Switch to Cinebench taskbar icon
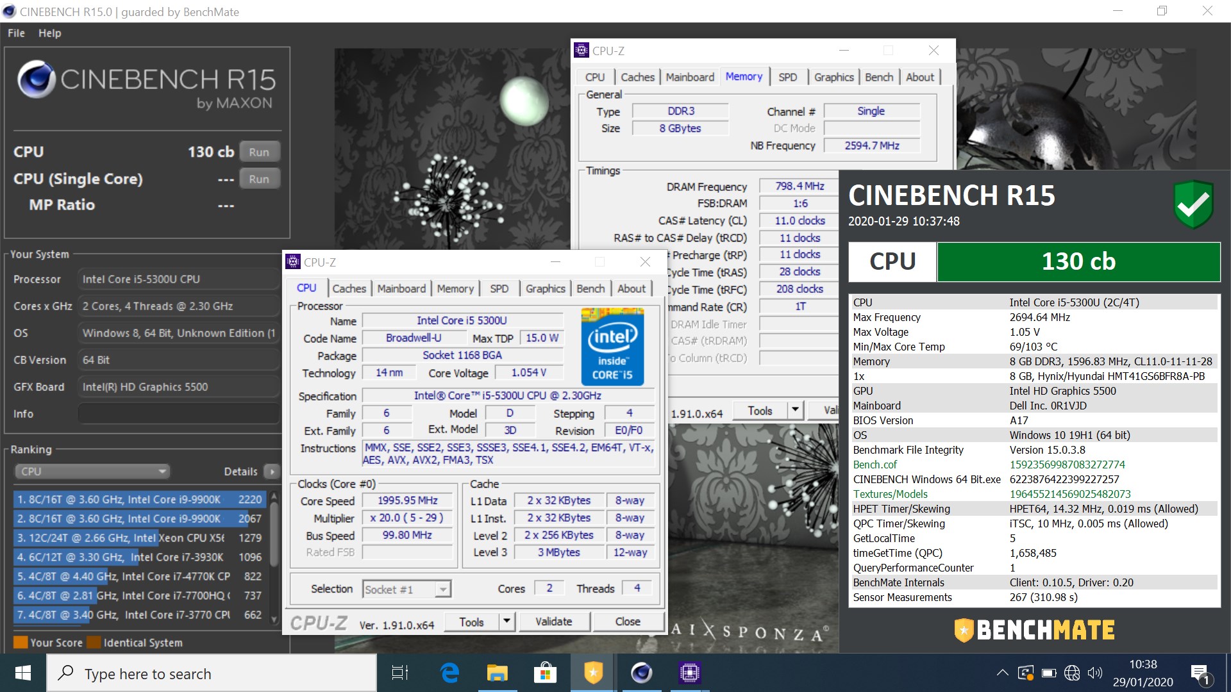Viewport: 1231px width, 692px height. [641, 673]
